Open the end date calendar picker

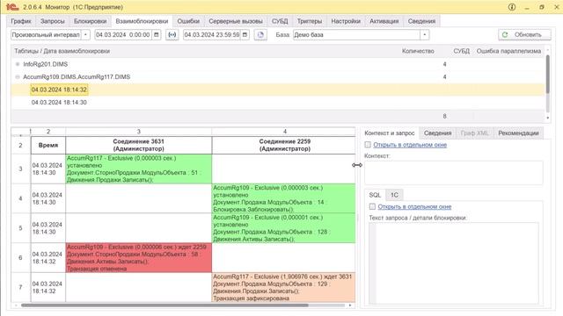click(245, 35)
